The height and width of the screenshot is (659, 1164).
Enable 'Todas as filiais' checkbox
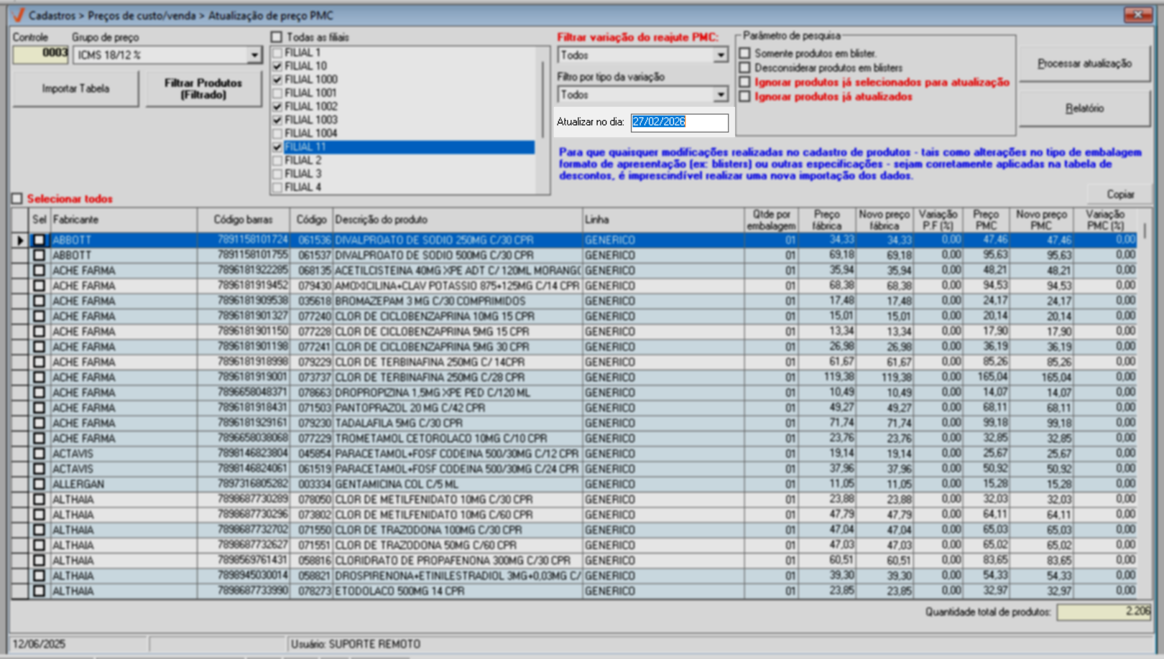pos(277,37)
